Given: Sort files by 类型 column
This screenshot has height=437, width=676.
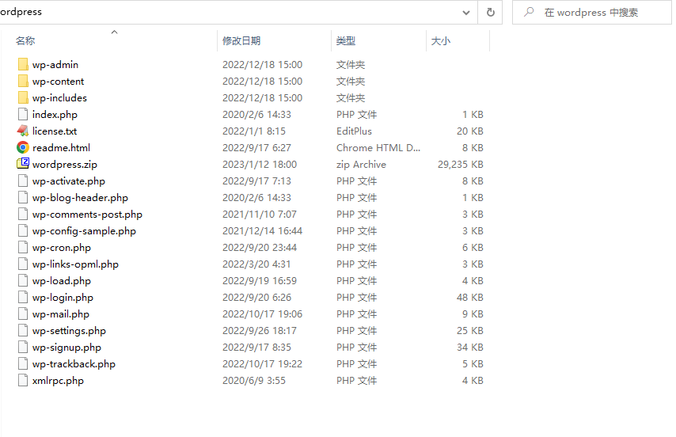Looking at the screenshot, I should pyautogui.click(x=346, y=41).
